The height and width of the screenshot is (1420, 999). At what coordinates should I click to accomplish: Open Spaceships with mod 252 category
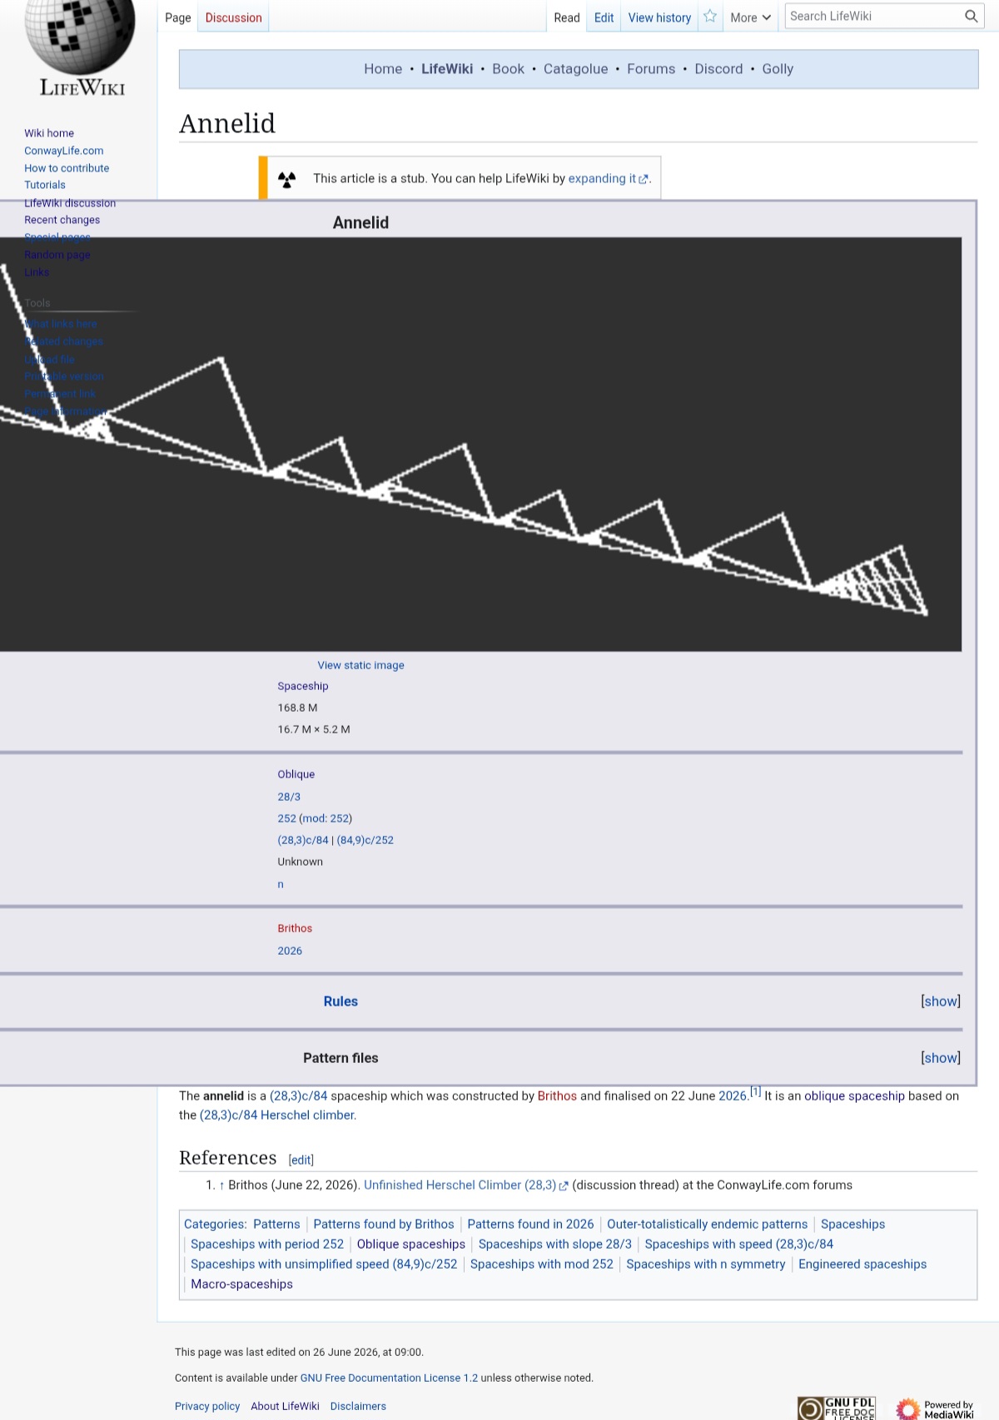(542, 1264)
